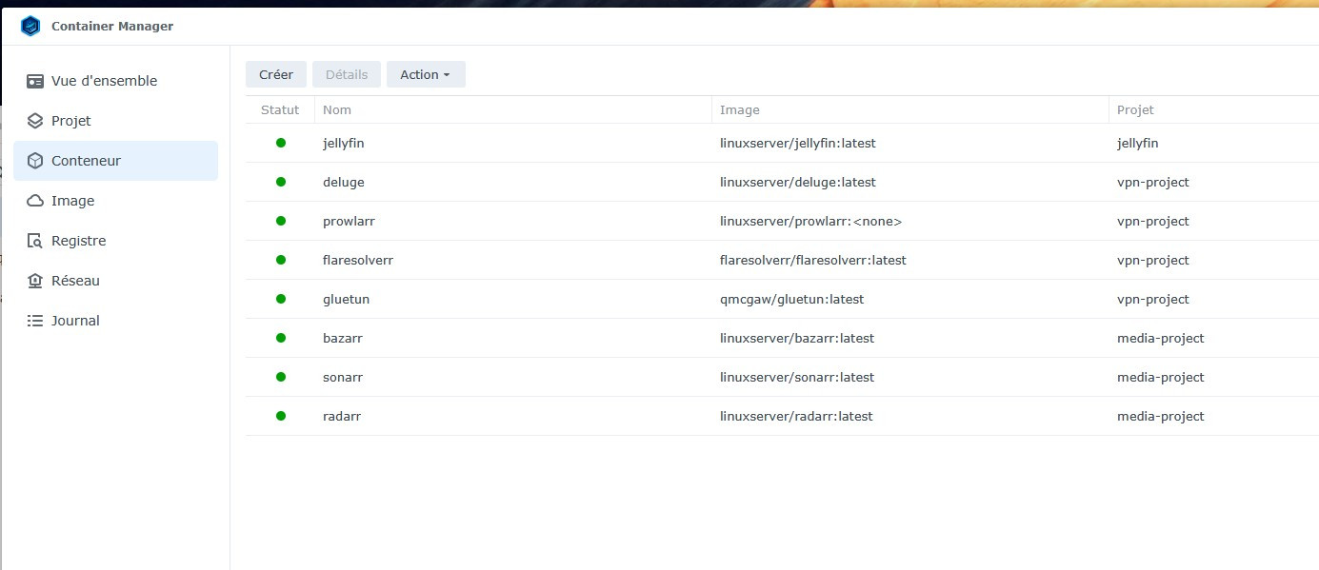Click vpn-project in the gluetun row
Screen dimensions: 1319x570
[x=1153, y=299]
